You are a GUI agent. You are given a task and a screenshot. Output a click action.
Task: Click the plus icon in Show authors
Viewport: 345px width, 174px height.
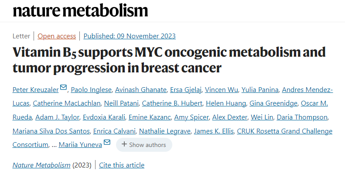pyautogui.click(x=124, y=144)
